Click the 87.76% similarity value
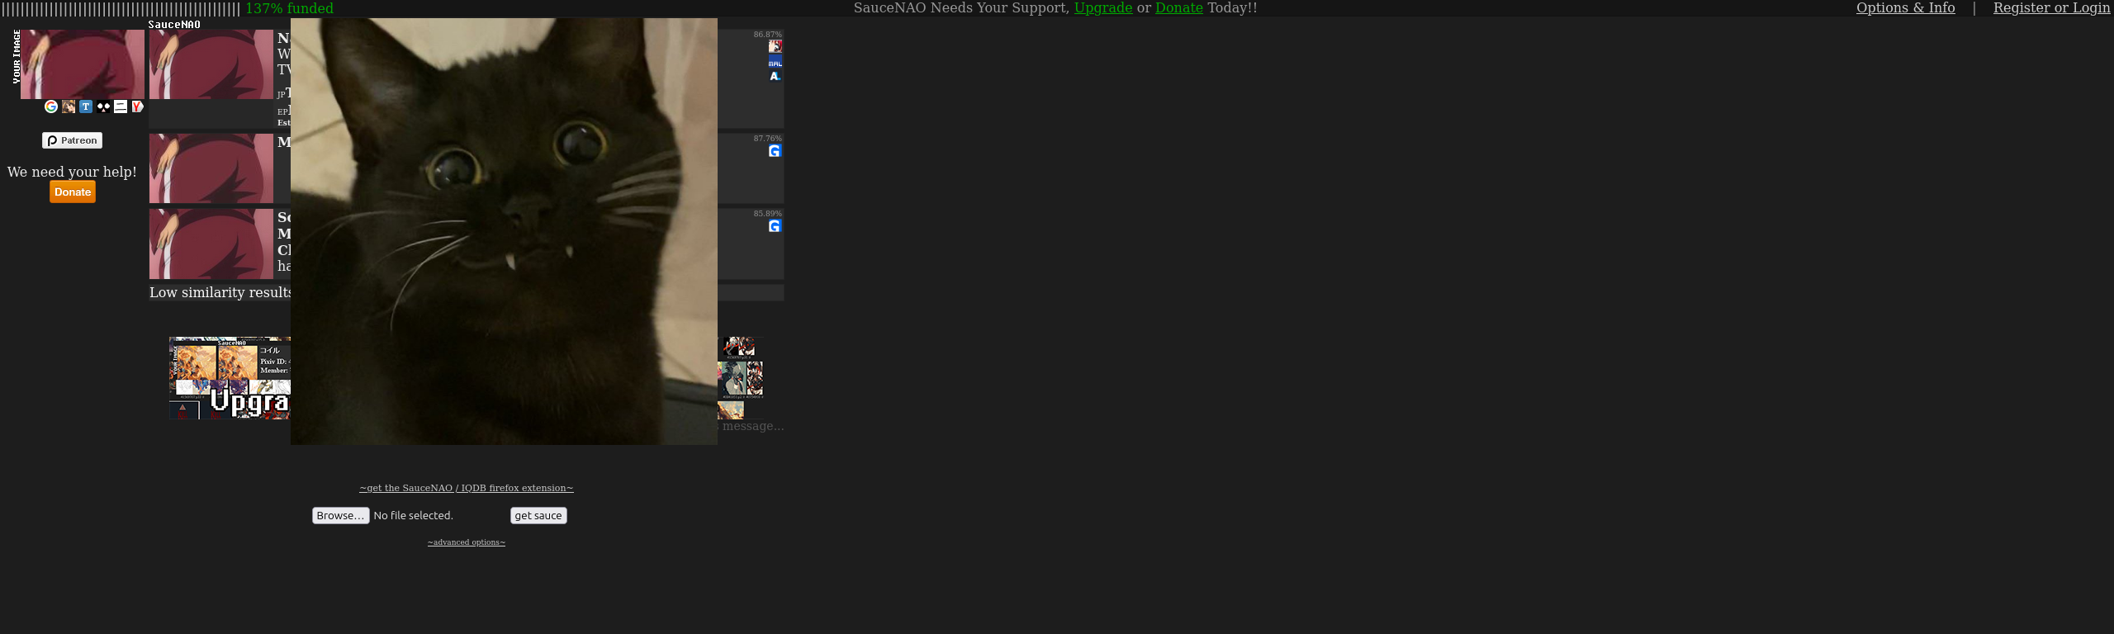The height and width of the screenshot is (634, 2114). (x=767, y=139)
